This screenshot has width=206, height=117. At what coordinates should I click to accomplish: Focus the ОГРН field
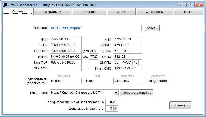[66, 45]
